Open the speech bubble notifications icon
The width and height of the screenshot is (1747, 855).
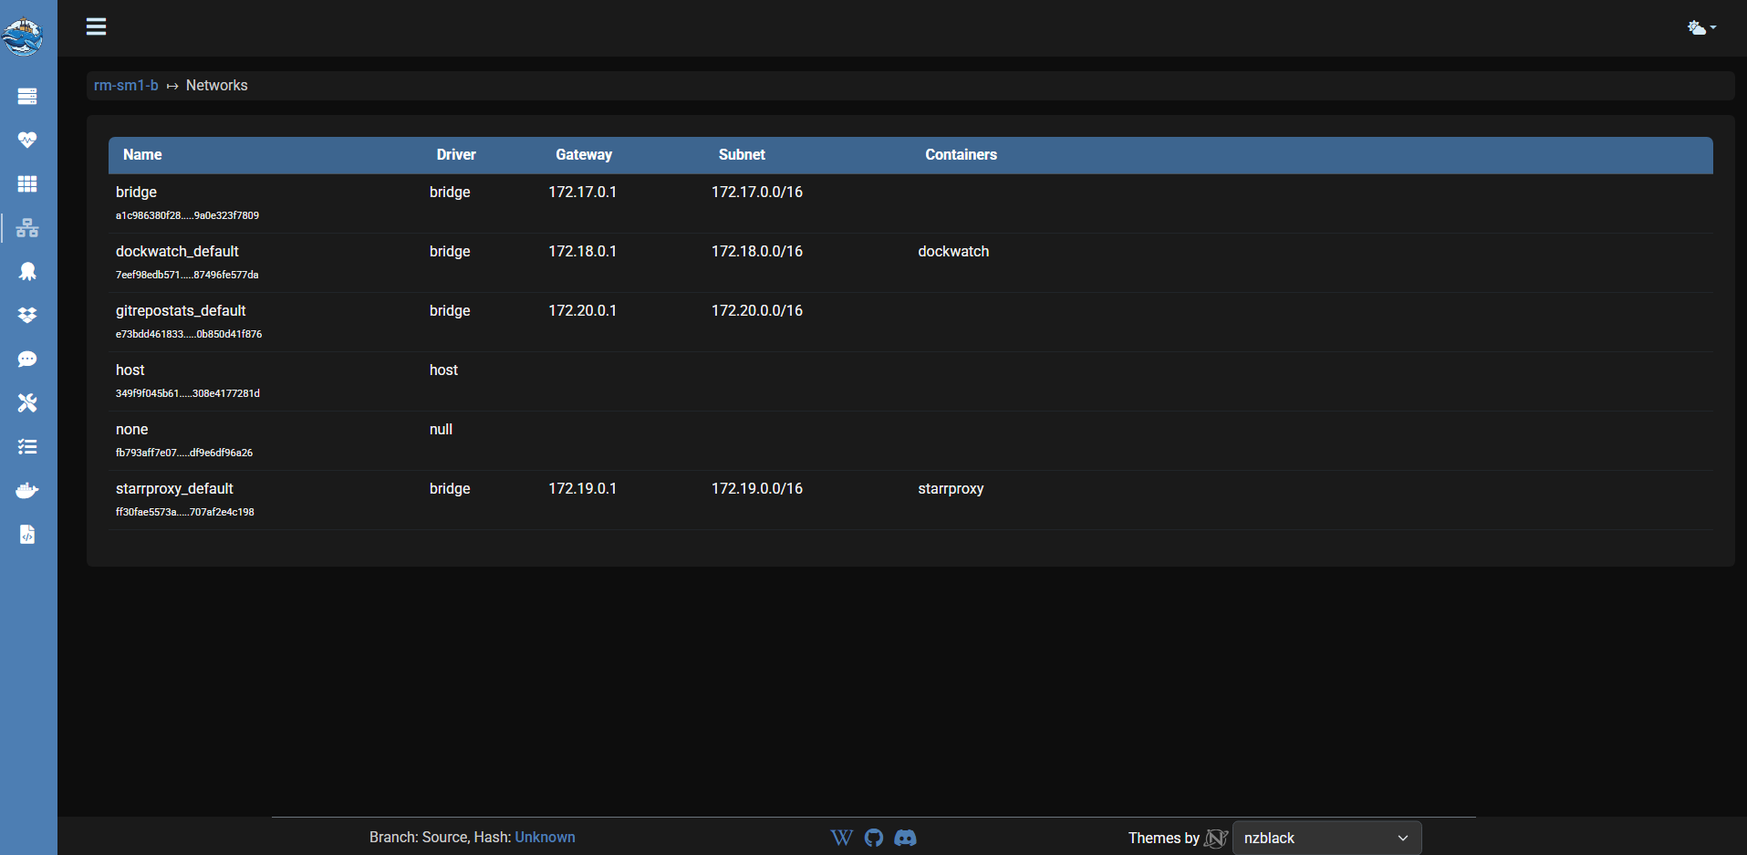point(27,360)
